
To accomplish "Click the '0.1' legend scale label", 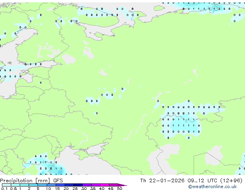I will point(4,188).
